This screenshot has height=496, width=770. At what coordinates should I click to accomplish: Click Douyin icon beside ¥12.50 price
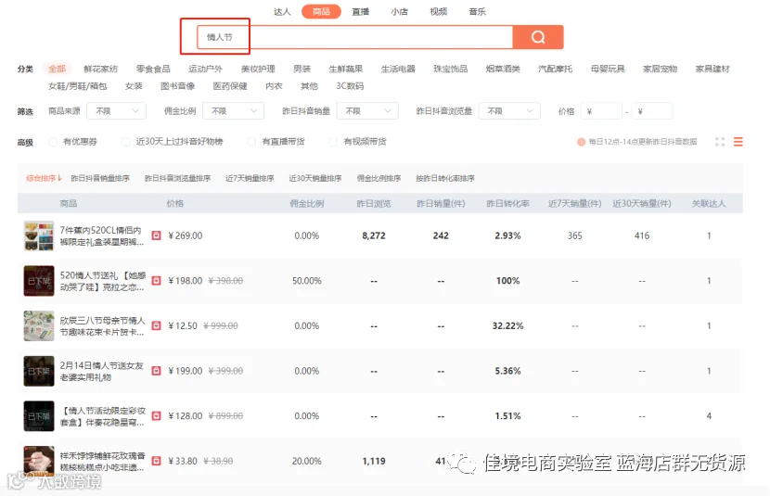click(x=156, y=325)
